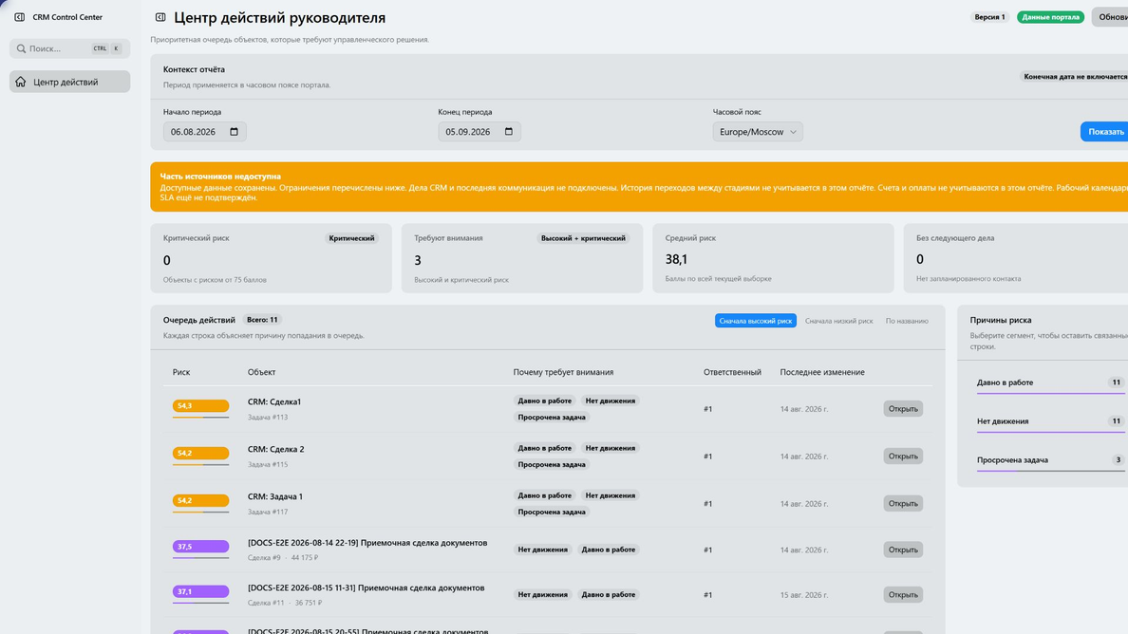This screenshot has width=1128, height=634.
Task: Click Давно в работе tag in Сделка 2 row
Action: click(545, 449)
